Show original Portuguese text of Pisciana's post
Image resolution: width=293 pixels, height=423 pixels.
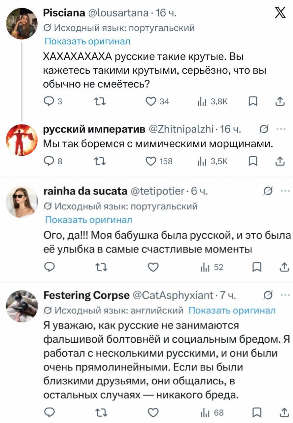[87, 41]
